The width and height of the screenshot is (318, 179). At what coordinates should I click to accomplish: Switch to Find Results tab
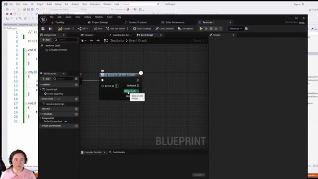117,153
